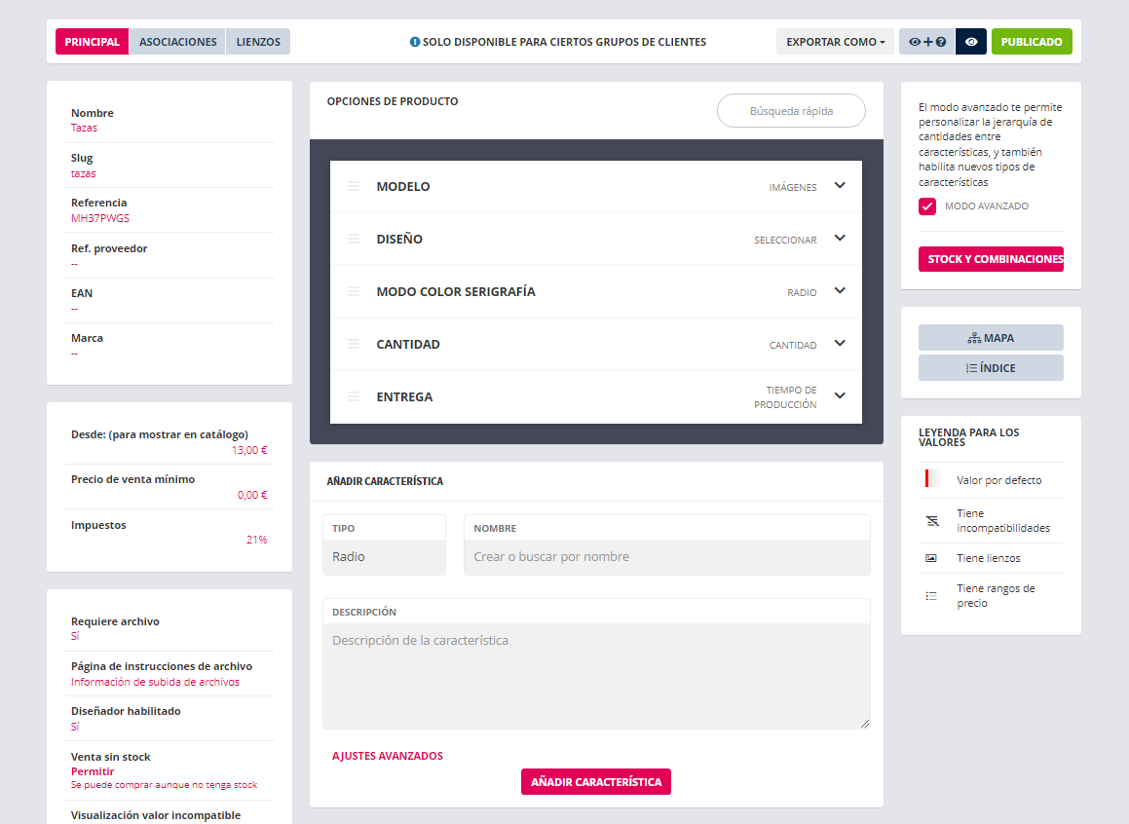The height and width of the screenshot is (824, 1129).
Task: Open the Ajustes Avanzados link
Action: pos(388,756)
